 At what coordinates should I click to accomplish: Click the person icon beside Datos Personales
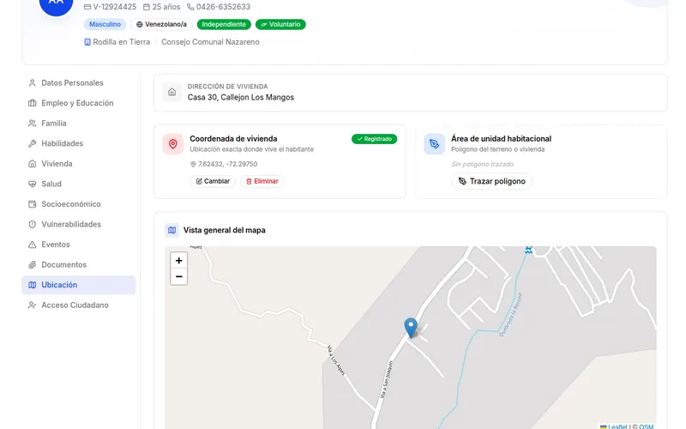click(x=32, y=82)
